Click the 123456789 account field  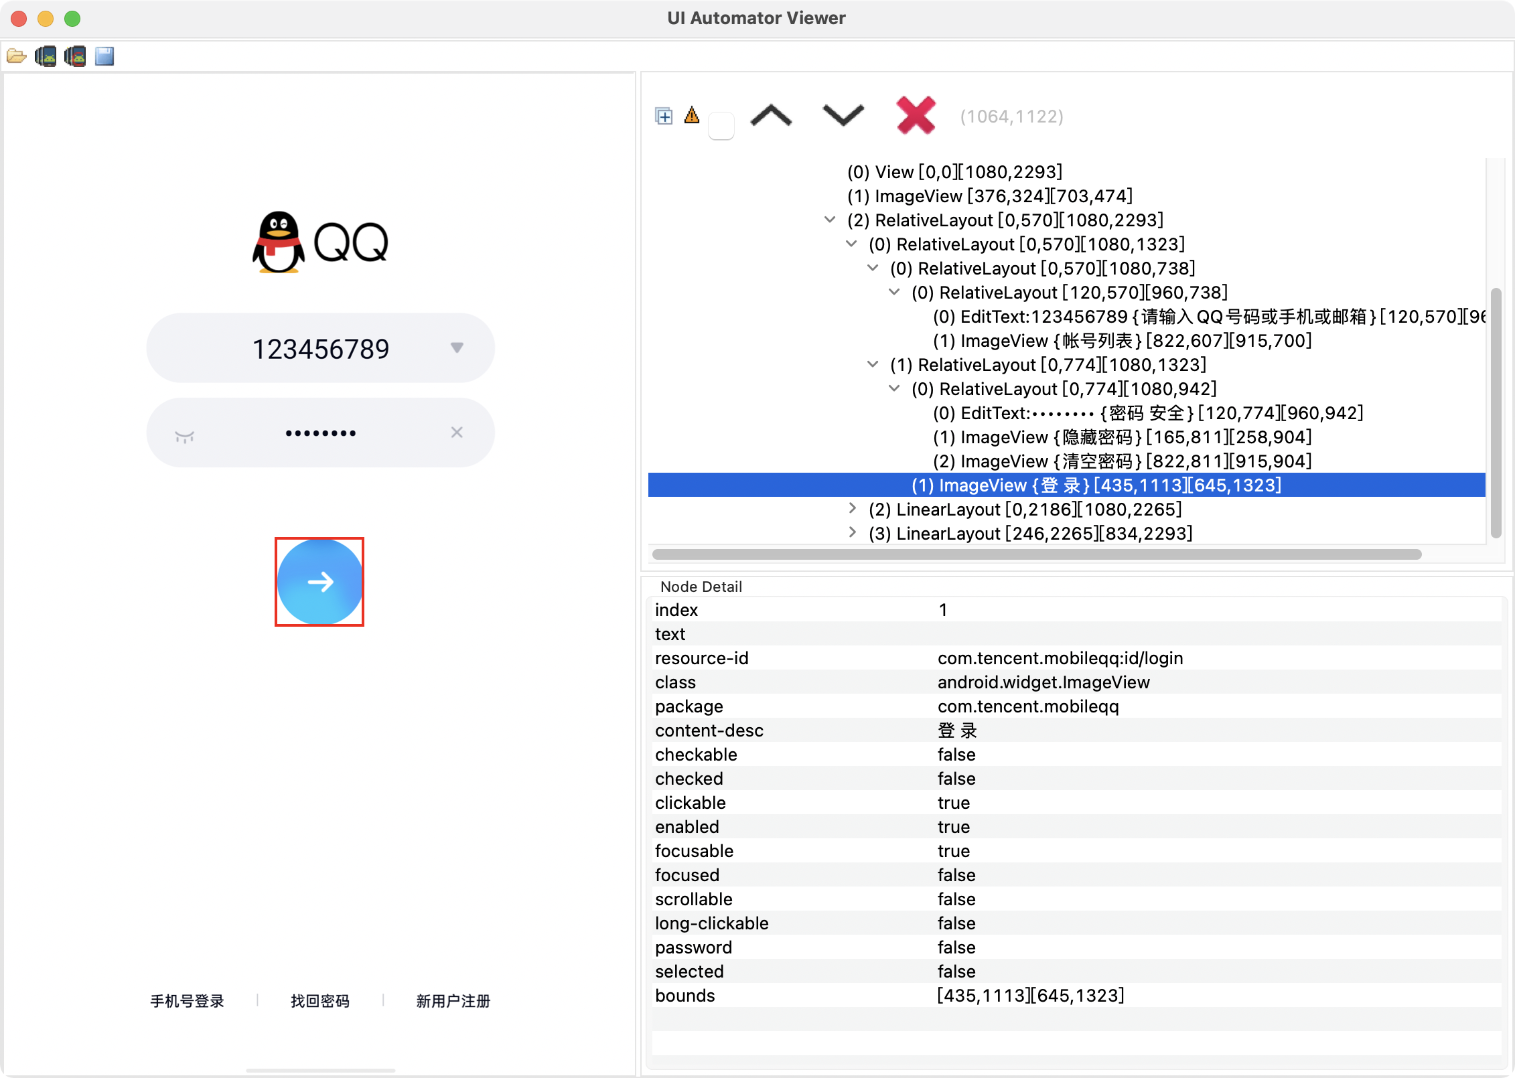320,348
